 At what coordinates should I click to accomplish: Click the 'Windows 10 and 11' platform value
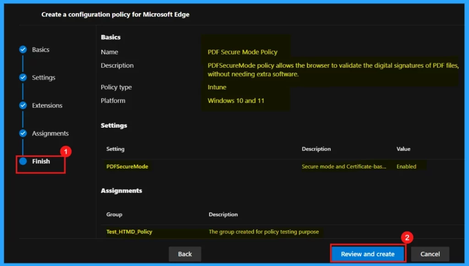pos(236,101)
